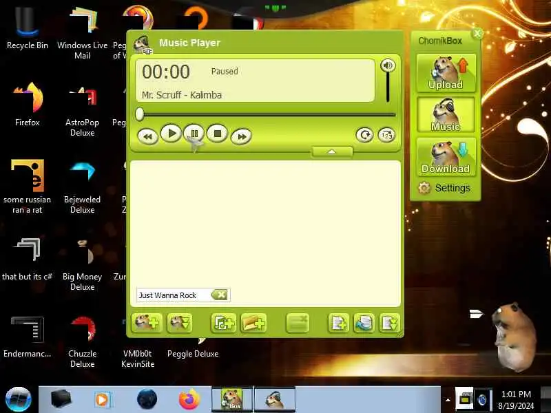Click the hamster desktop mascot
Viewport: 551px width, 413px height.
(514, 337)
